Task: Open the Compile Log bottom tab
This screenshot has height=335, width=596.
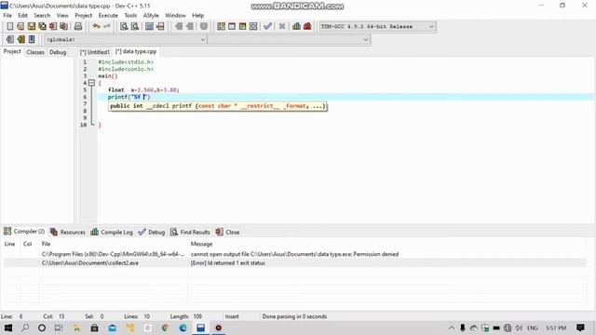Action: [x=112, y=232]
